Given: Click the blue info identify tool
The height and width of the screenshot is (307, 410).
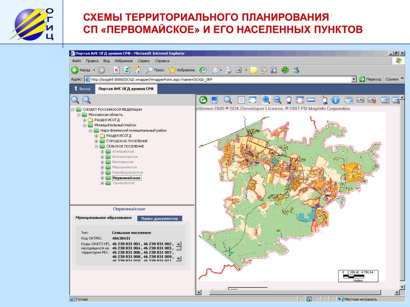Looking at the screenshot, I should [x=336, y=100].
